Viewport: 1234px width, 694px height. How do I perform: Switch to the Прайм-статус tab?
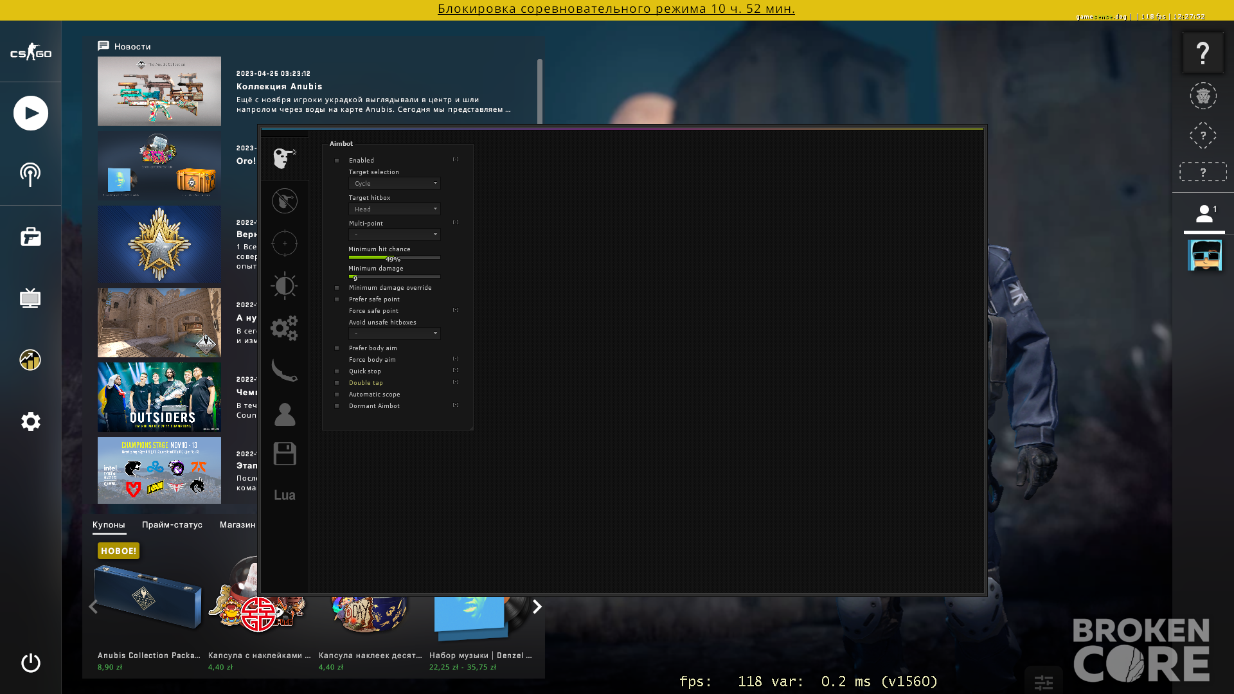pos(172,525)
